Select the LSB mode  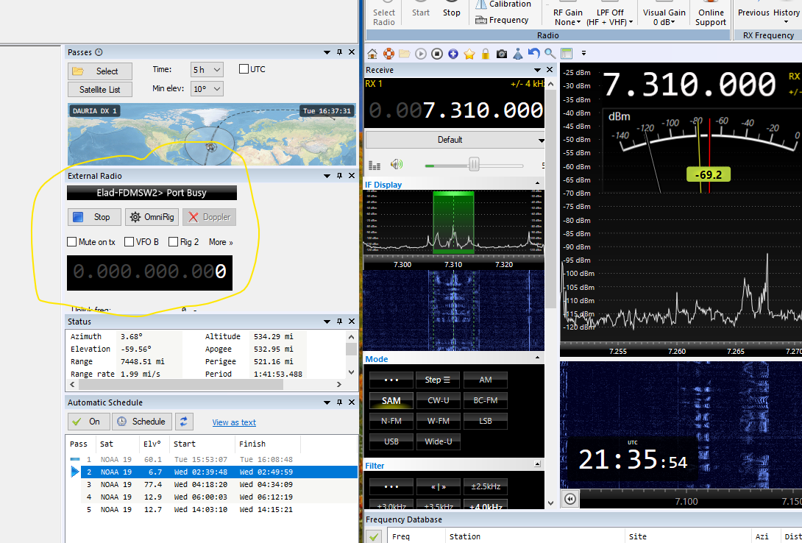[485, 421]
